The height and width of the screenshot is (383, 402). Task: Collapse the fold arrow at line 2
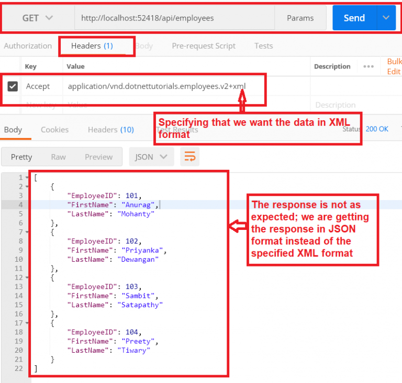pyautogui.click(x=27, y=187)
